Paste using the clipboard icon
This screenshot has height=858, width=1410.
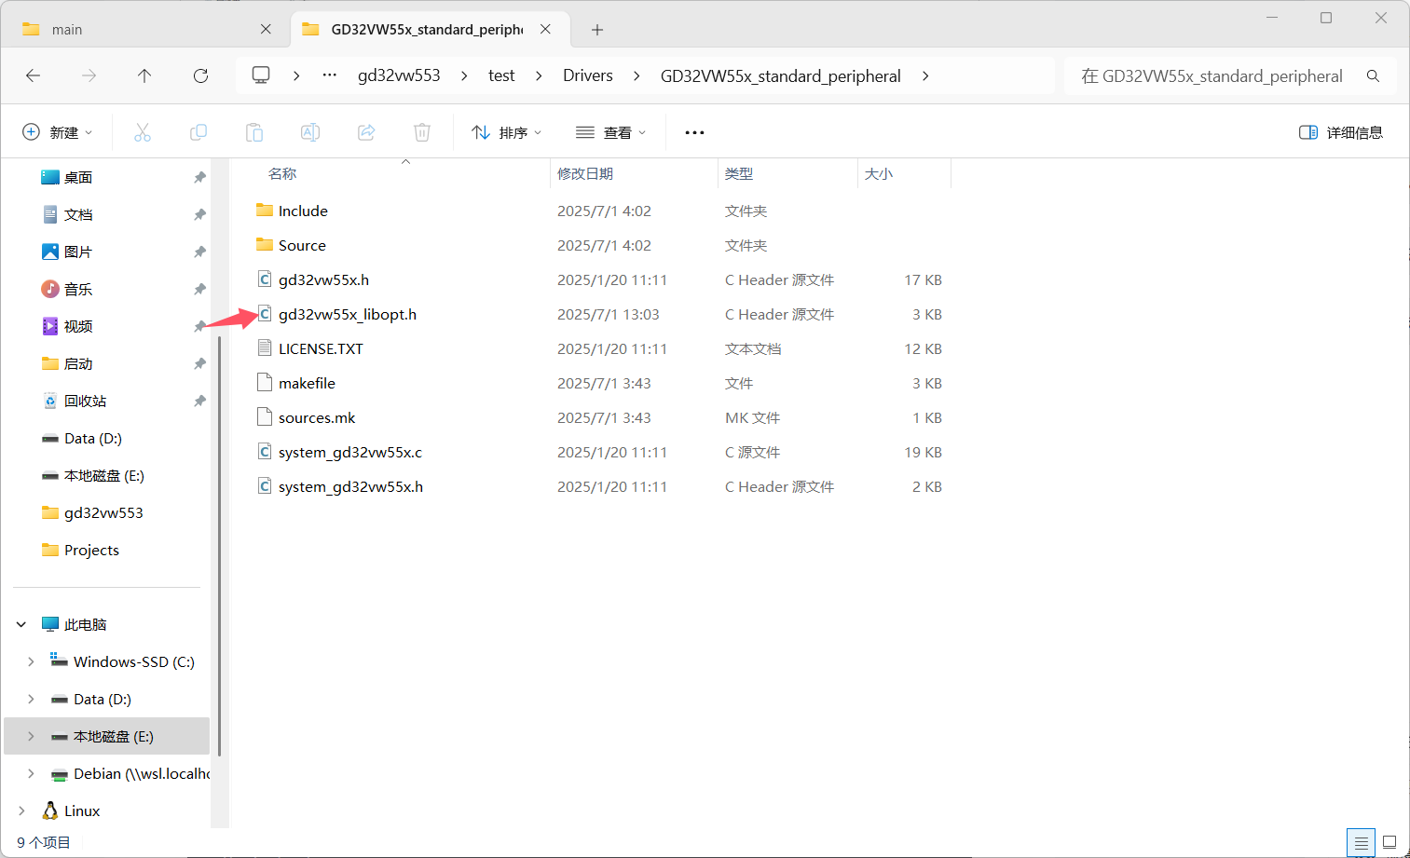pos(253,131)
